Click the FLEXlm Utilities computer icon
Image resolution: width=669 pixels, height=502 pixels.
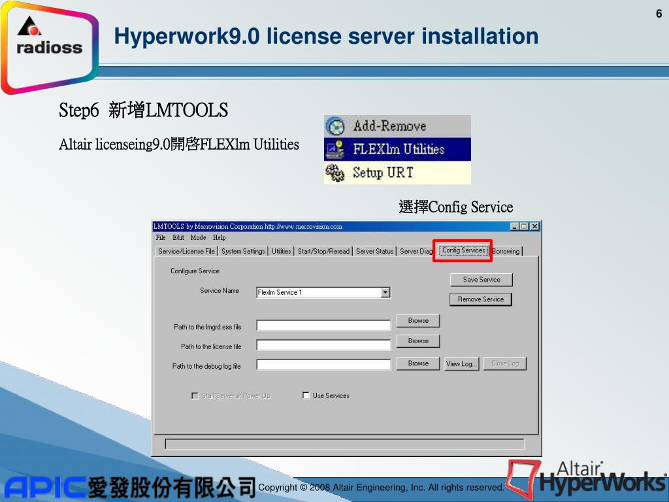tap(335, 149)
